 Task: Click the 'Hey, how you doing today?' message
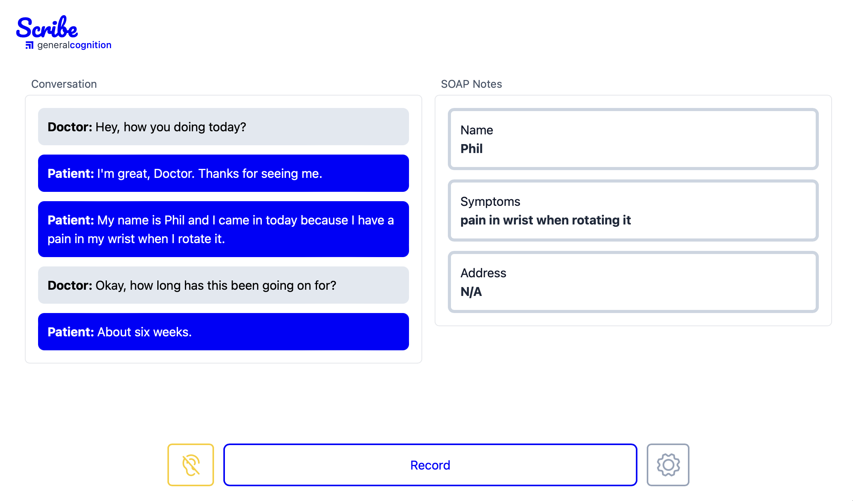click(x=223, y=127)
